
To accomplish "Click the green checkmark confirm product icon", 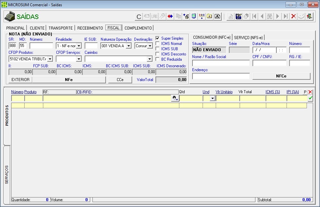I will coord(310,98).
